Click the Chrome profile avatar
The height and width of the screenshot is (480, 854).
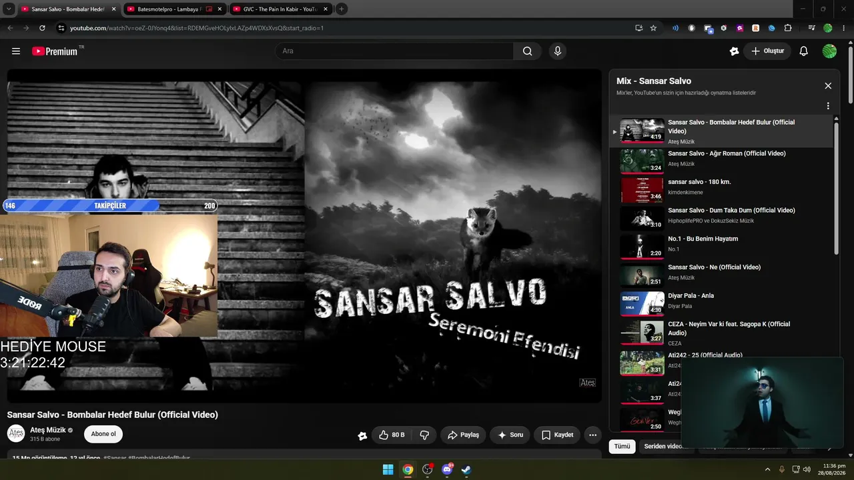tap(828, 28)
